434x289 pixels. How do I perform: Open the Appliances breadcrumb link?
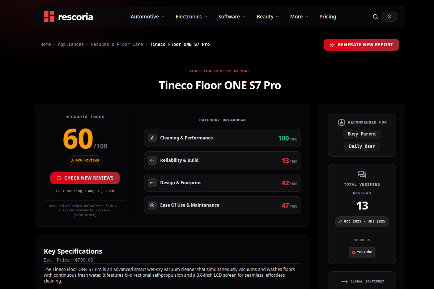(x=71, y=44)
